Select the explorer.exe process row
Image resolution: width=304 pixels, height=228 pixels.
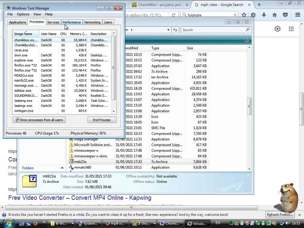(62, 60)
